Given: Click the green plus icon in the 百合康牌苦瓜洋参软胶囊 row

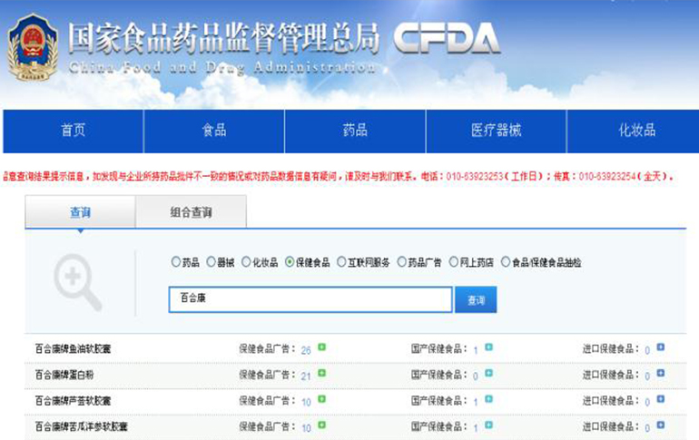Looking at the screenshot, I should pos(322,425).
